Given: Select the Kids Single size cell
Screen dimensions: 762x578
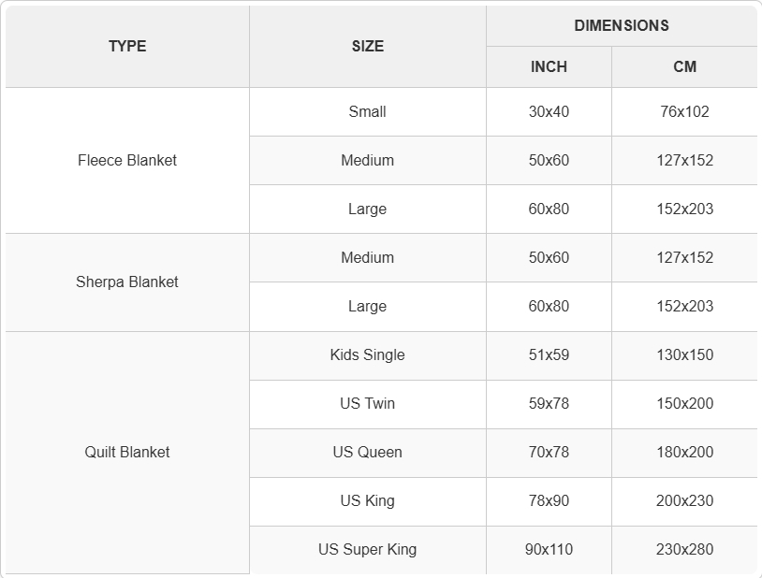Looking at the screenshot, I should tap(368, 355).
